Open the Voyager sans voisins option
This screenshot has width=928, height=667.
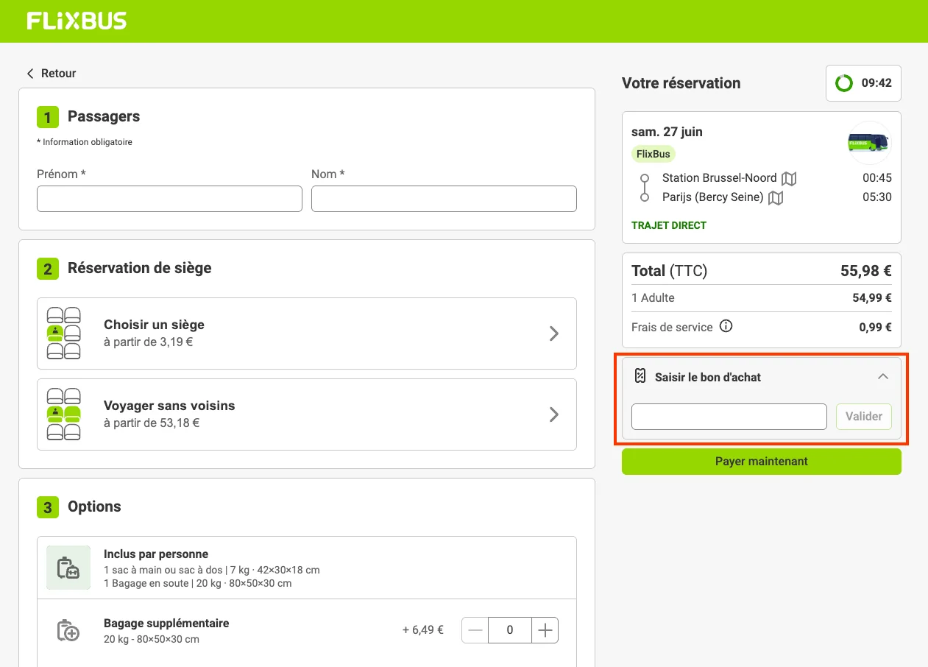tap(307, 414)
